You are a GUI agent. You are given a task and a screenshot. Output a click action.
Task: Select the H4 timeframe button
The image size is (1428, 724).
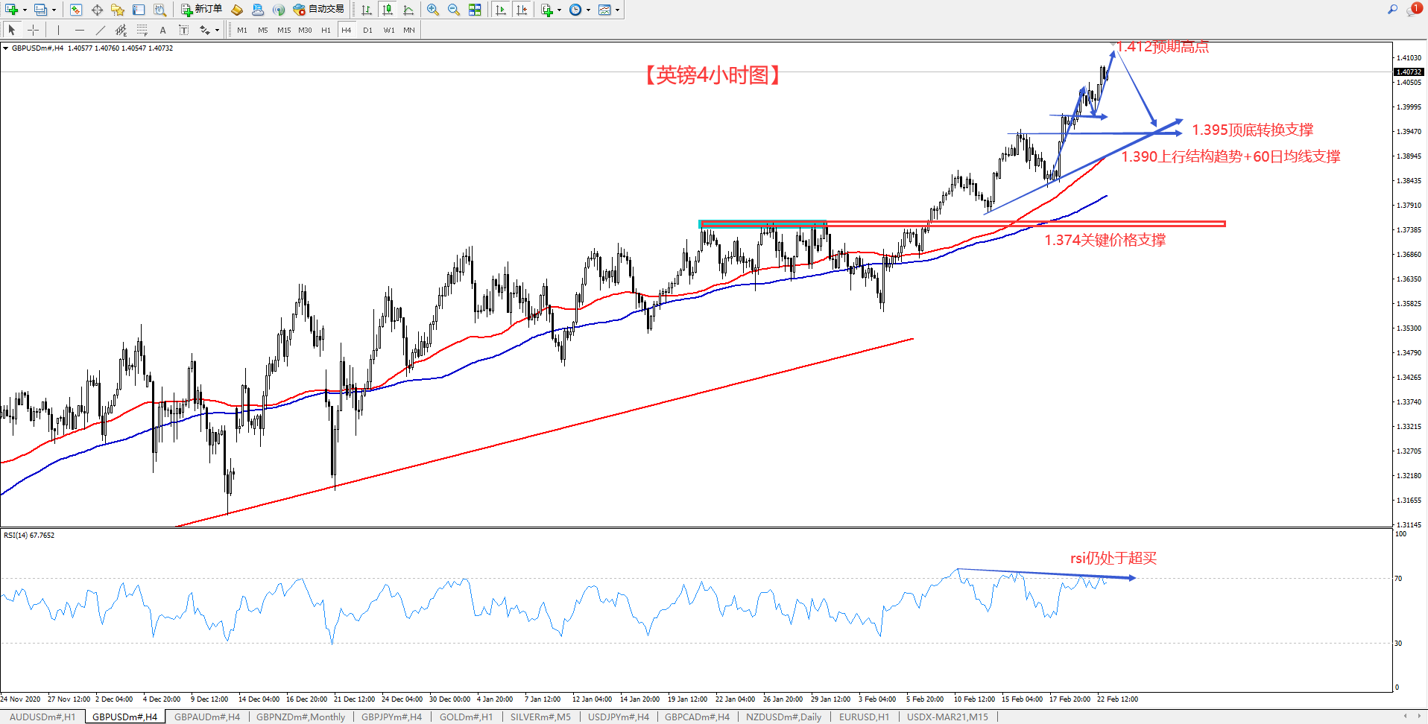pyautogui.click(x=347, y=30)
